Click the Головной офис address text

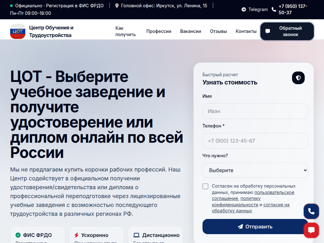pos(164,6)
